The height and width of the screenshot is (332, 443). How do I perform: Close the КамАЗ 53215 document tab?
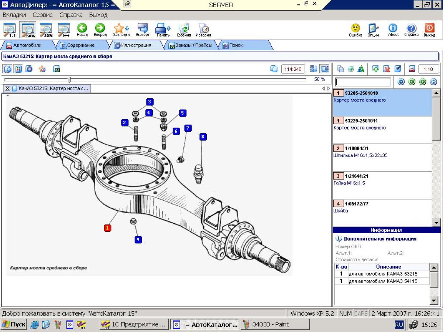(7, 89)
